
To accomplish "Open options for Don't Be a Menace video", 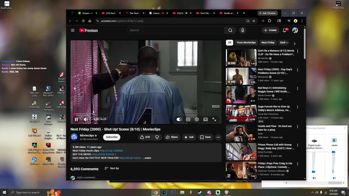I will [297, 51].
